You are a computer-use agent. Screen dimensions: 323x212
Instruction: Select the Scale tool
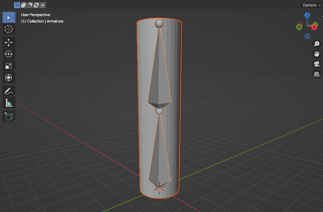(x=9, y=66)
